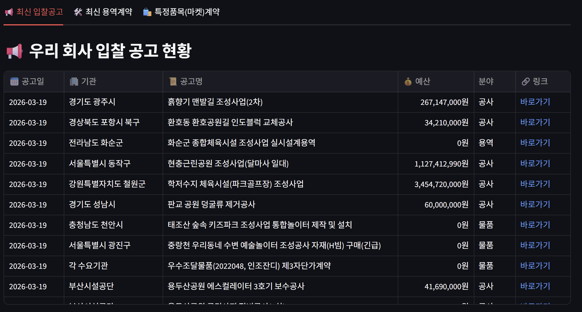Click the wrench icon on 최신 용역계약 tab
The image size is (582, 312).
point(78,12)
